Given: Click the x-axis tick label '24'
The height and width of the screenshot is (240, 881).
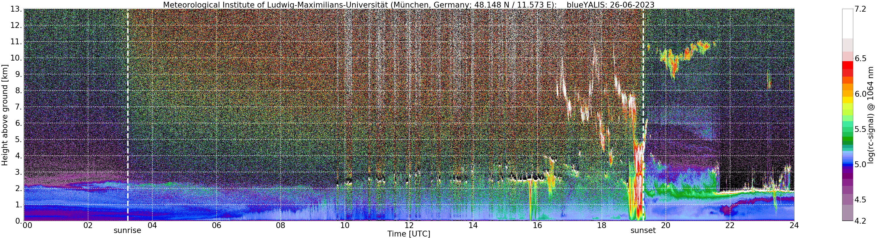Looking at the screenshot, I should click(x=794, y=225).
